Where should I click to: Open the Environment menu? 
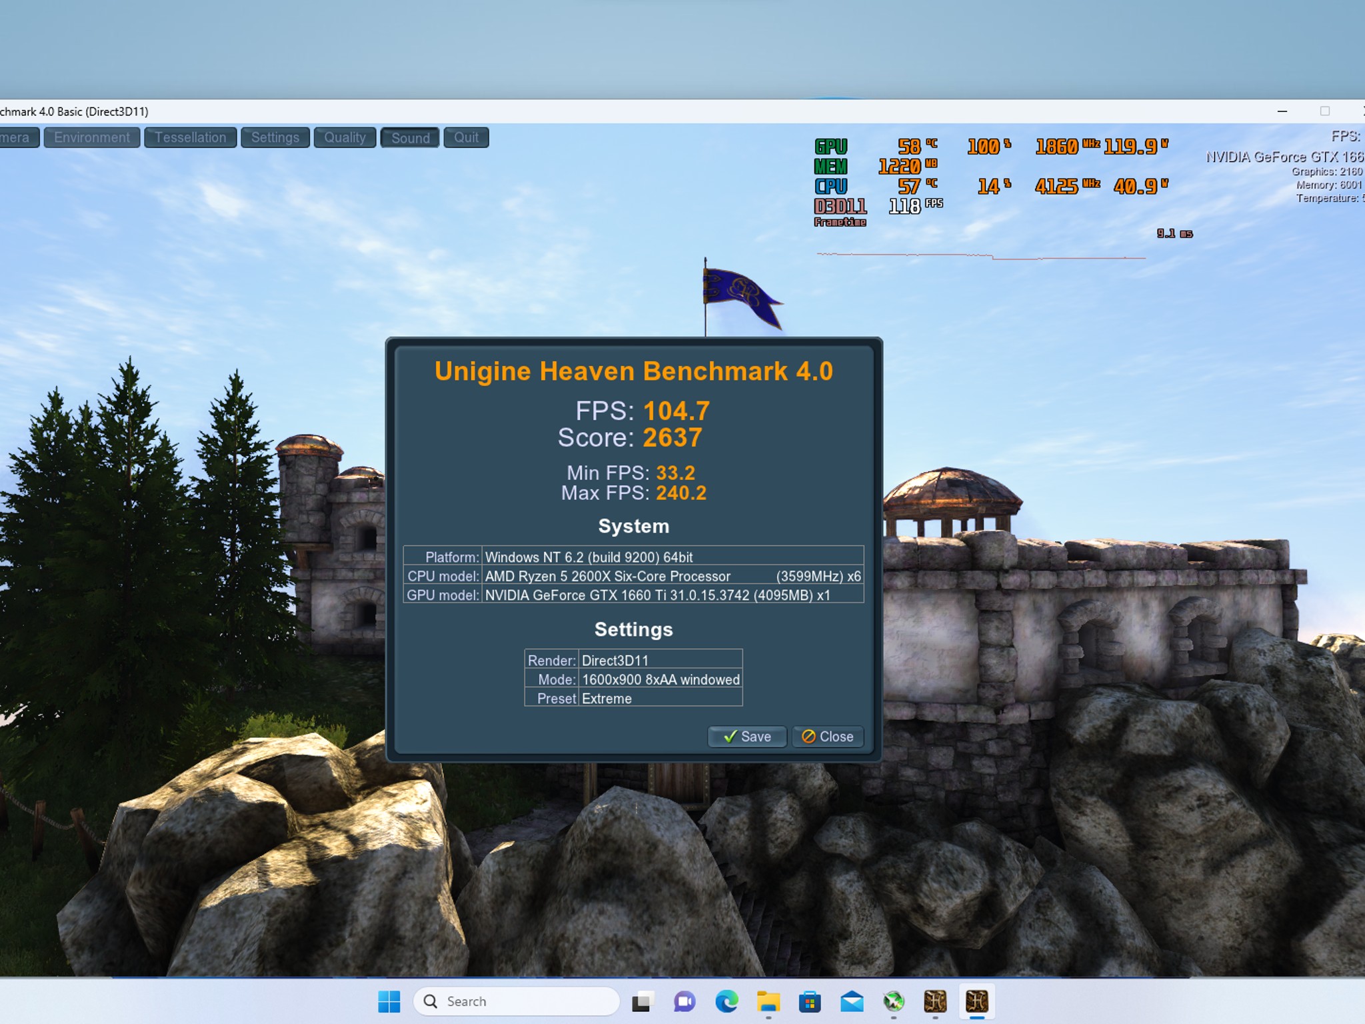point(92,137)
